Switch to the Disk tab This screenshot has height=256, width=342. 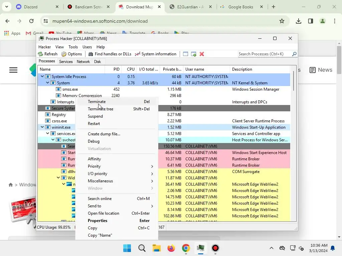point(98,62)
